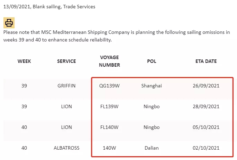This screenshot has height=160, width=237.
Task: Click the POL column header
Action: pyautogui.click(x=151, y=61)
